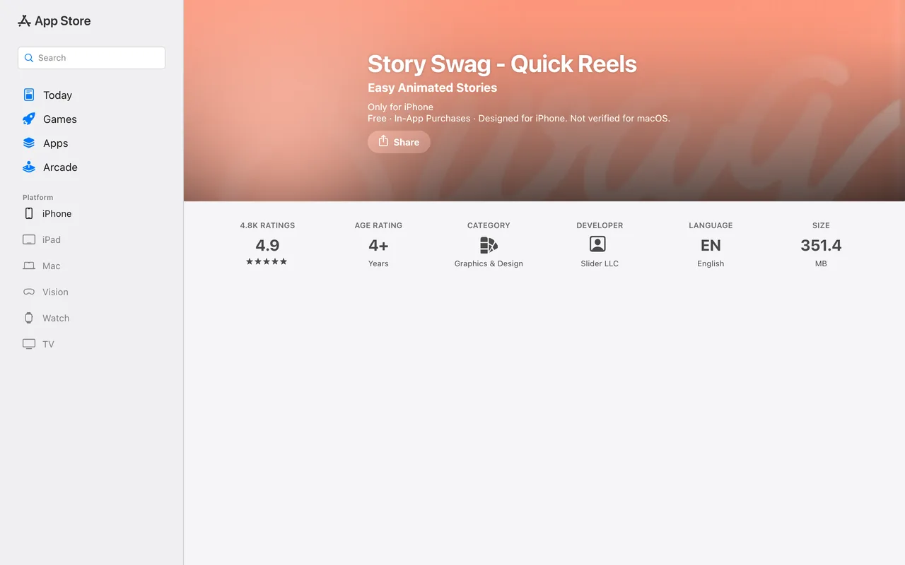Click the Language heading
The image size is (905, 565).
pos(711,225)
